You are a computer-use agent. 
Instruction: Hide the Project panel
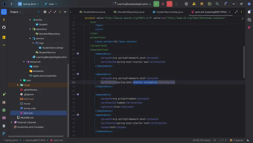[x=65, y=12]
